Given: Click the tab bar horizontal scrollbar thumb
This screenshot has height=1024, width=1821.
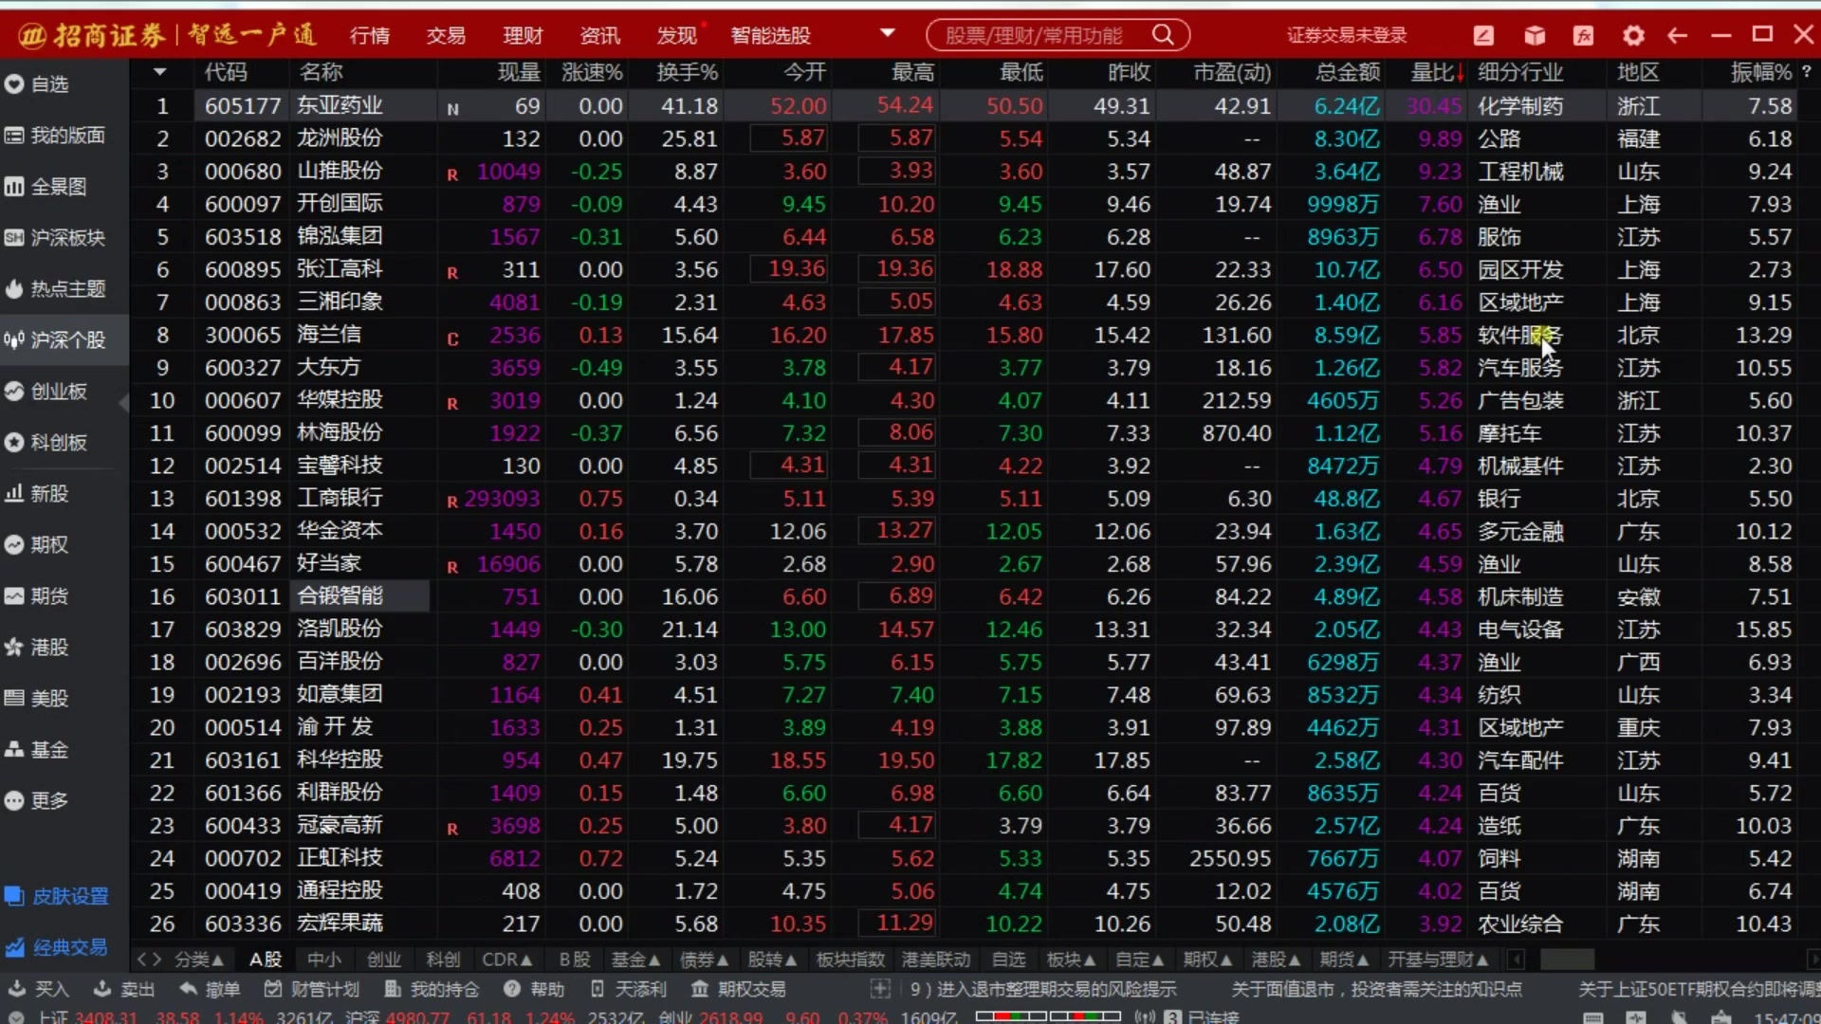Looking at the screenshot, I should pyautogui.click(x=1567, y=960).
